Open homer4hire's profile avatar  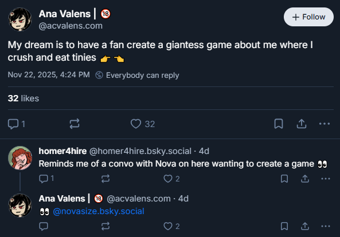point(20,158)
